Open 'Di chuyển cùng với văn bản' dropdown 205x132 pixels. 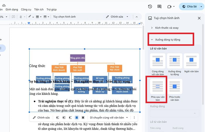coord(109,118)
